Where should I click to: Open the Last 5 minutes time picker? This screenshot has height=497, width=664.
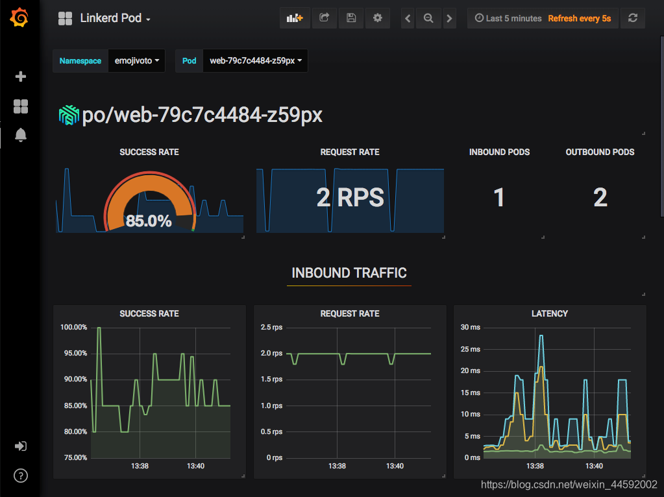508,18
